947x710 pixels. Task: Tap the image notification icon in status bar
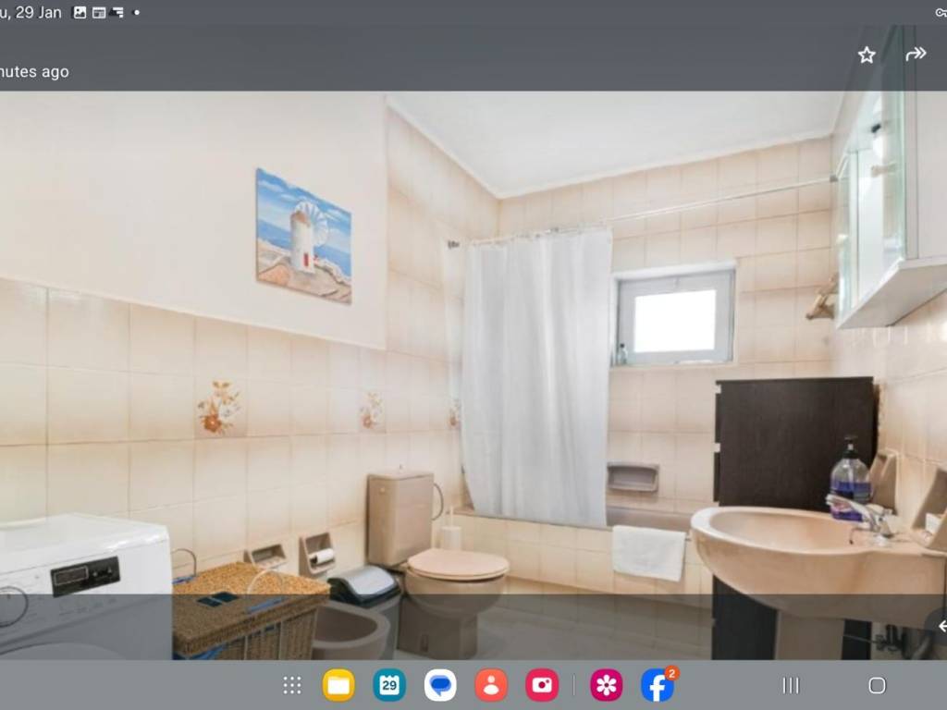[80, 13]
